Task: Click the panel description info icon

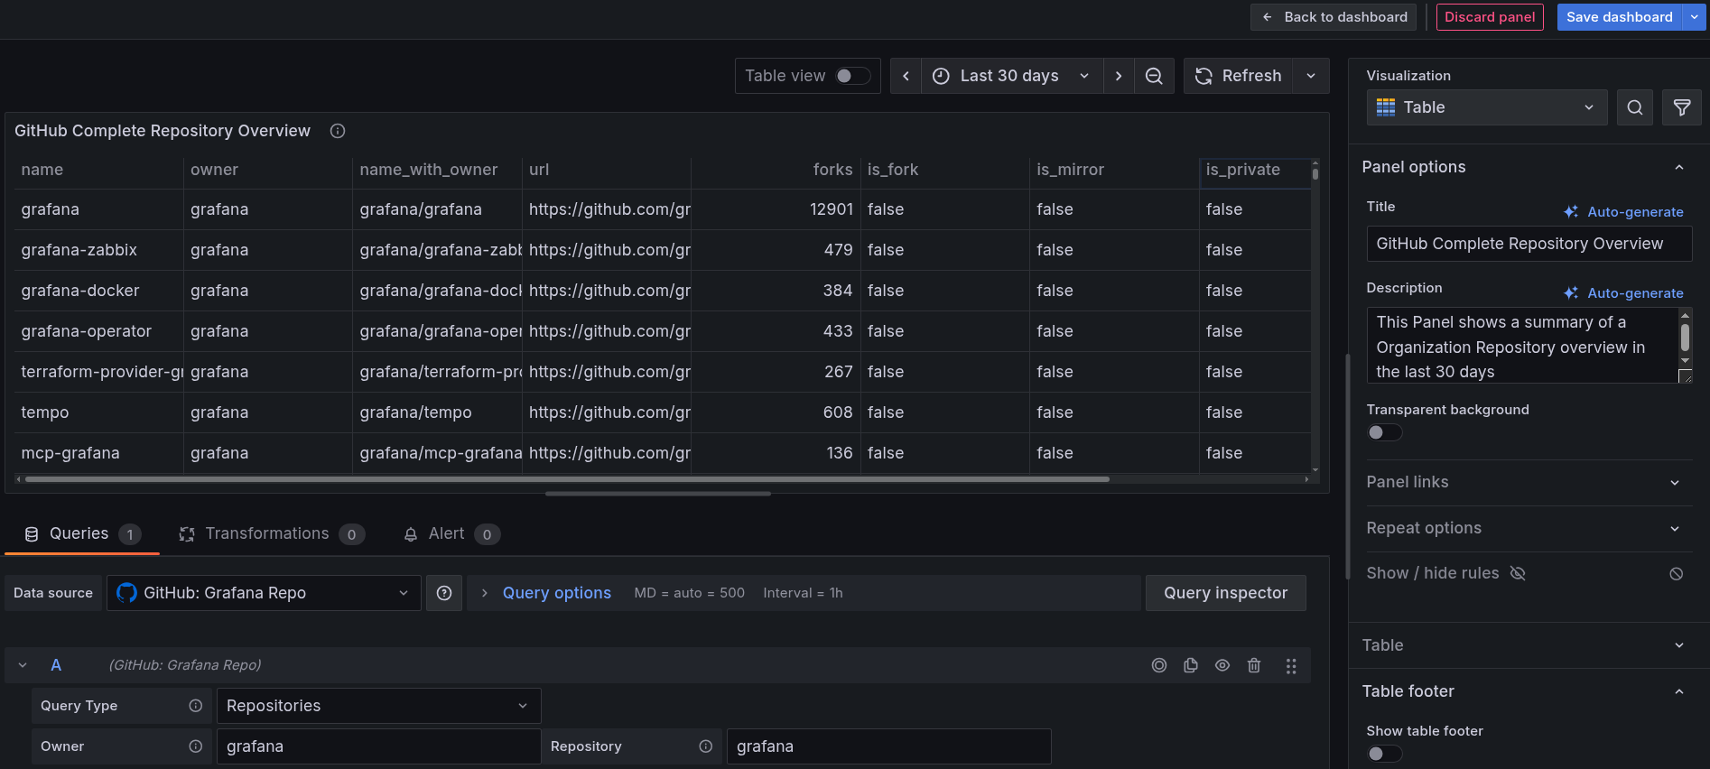Action: [x=338, y=131]
